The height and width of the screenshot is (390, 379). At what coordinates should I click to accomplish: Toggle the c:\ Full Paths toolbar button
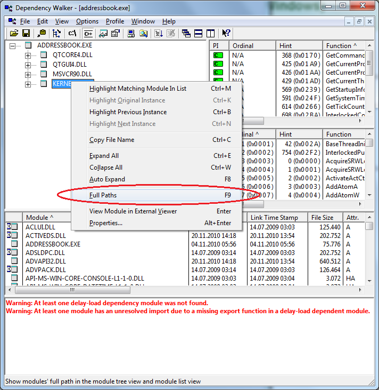pyautogui.click(x=72, y=34)
